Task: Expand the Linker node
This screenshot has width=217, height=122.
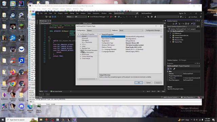Action: coord(80,46)
